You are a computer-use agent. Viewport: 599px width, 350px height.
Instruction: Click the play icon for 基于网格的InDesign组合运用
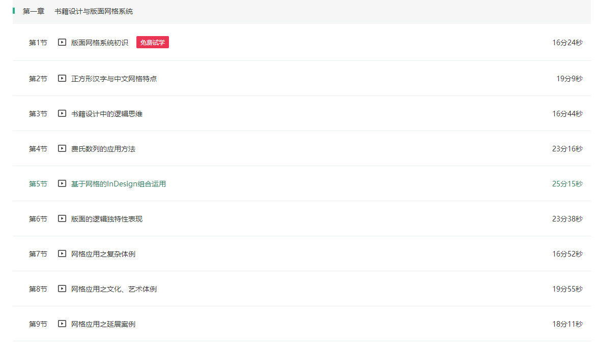tap(62, 184)
